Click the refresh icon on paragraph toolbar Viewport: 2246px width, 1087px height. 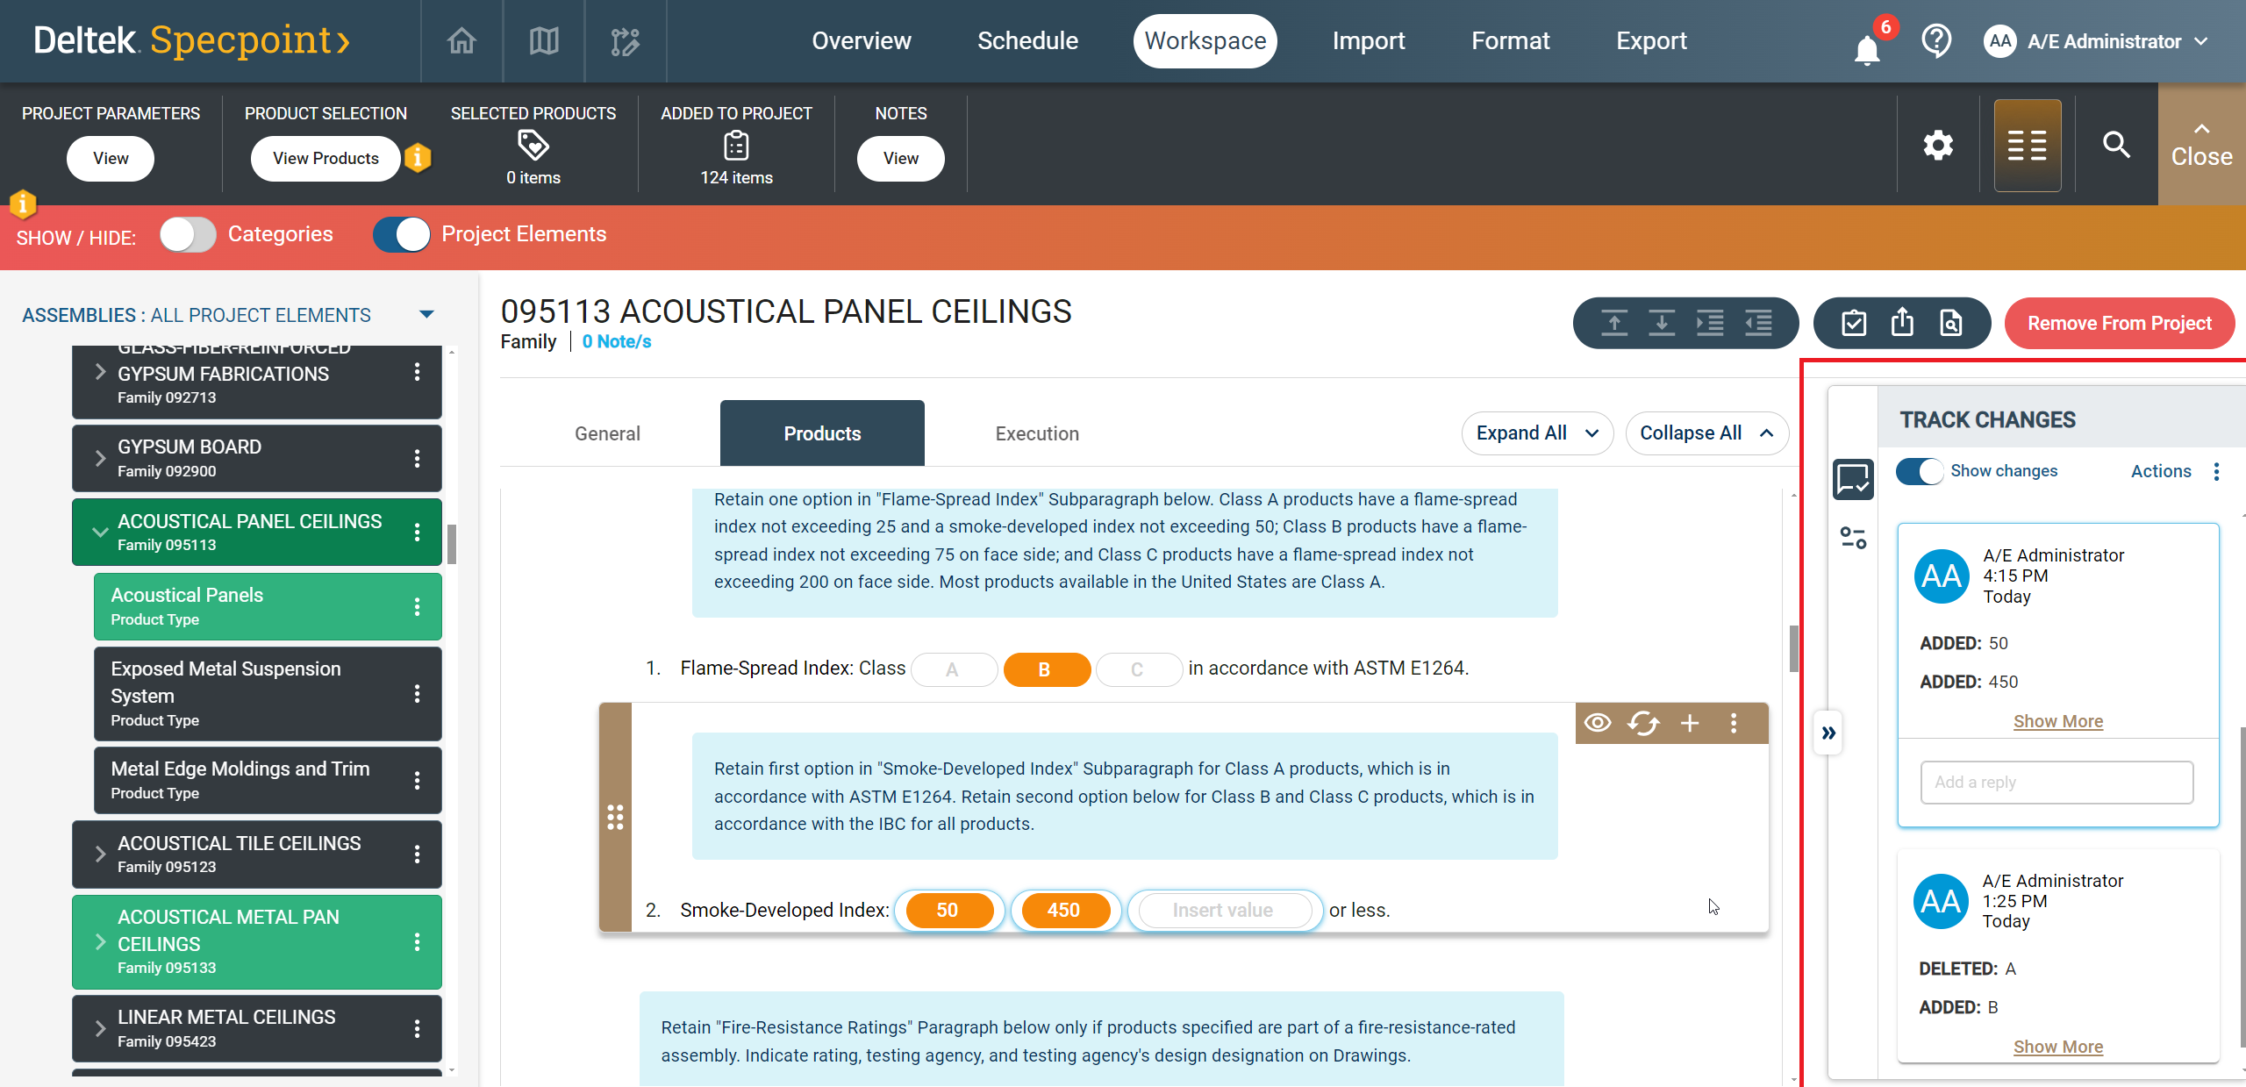pos(1643,723)
